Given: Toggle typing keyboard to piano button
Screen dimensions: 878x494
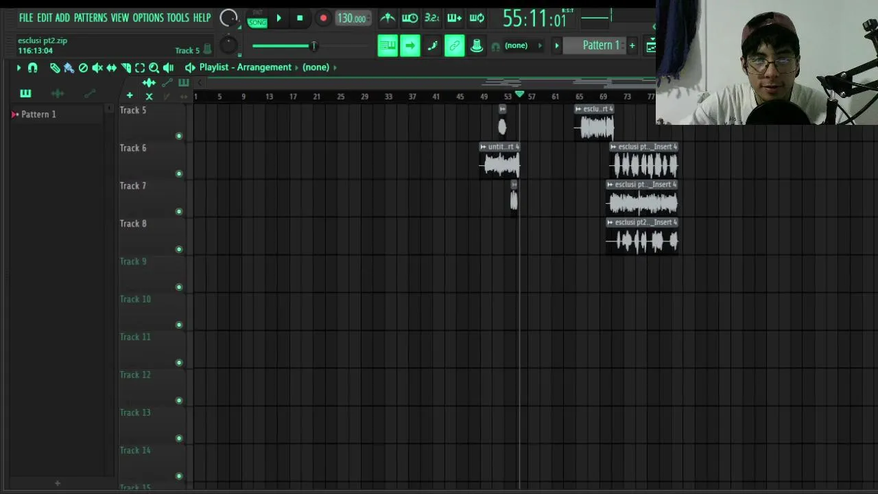Looking at the screenshot, I should (388, 46).
